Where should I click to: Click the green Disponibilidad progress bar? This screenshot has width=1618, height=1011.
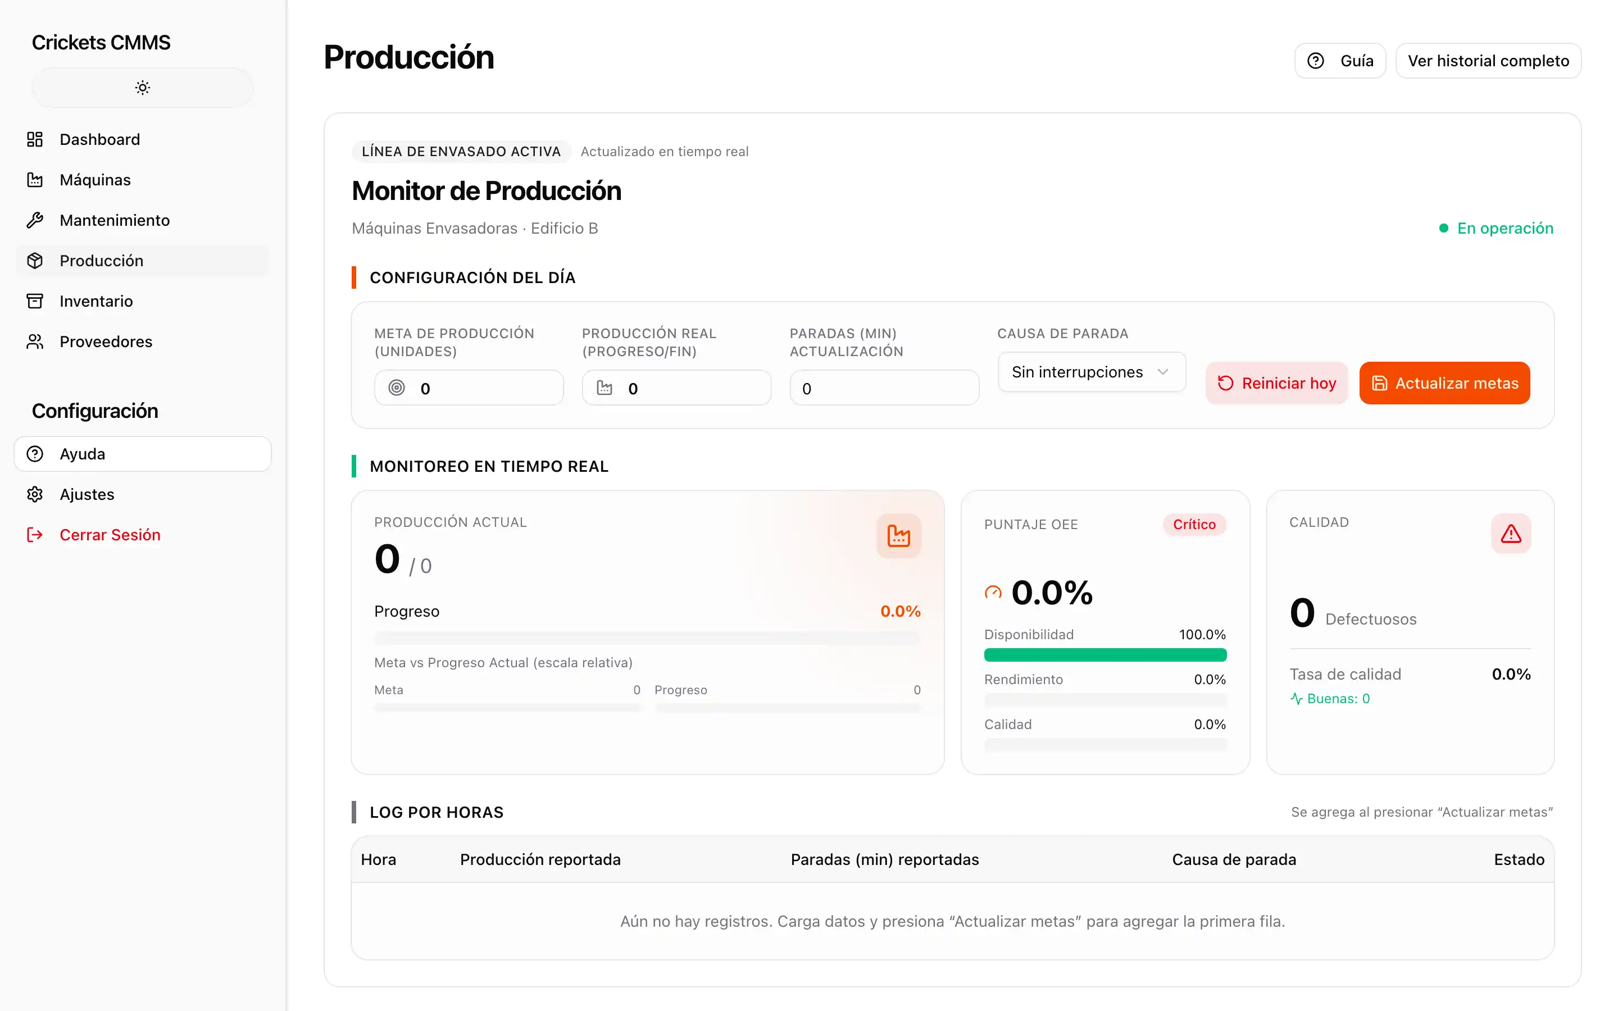(1105, 654)
